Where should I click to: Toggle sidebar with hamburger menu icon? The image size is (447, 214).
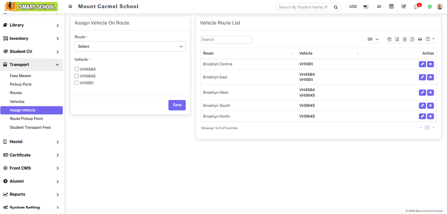pos(70,7)
